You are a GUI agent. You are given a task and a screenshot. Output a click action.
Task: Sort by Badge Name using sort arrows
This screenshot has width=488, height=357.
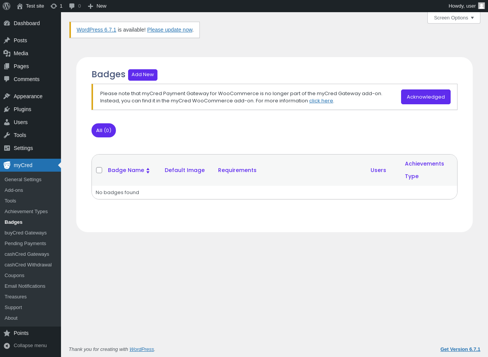coord(148,171)
